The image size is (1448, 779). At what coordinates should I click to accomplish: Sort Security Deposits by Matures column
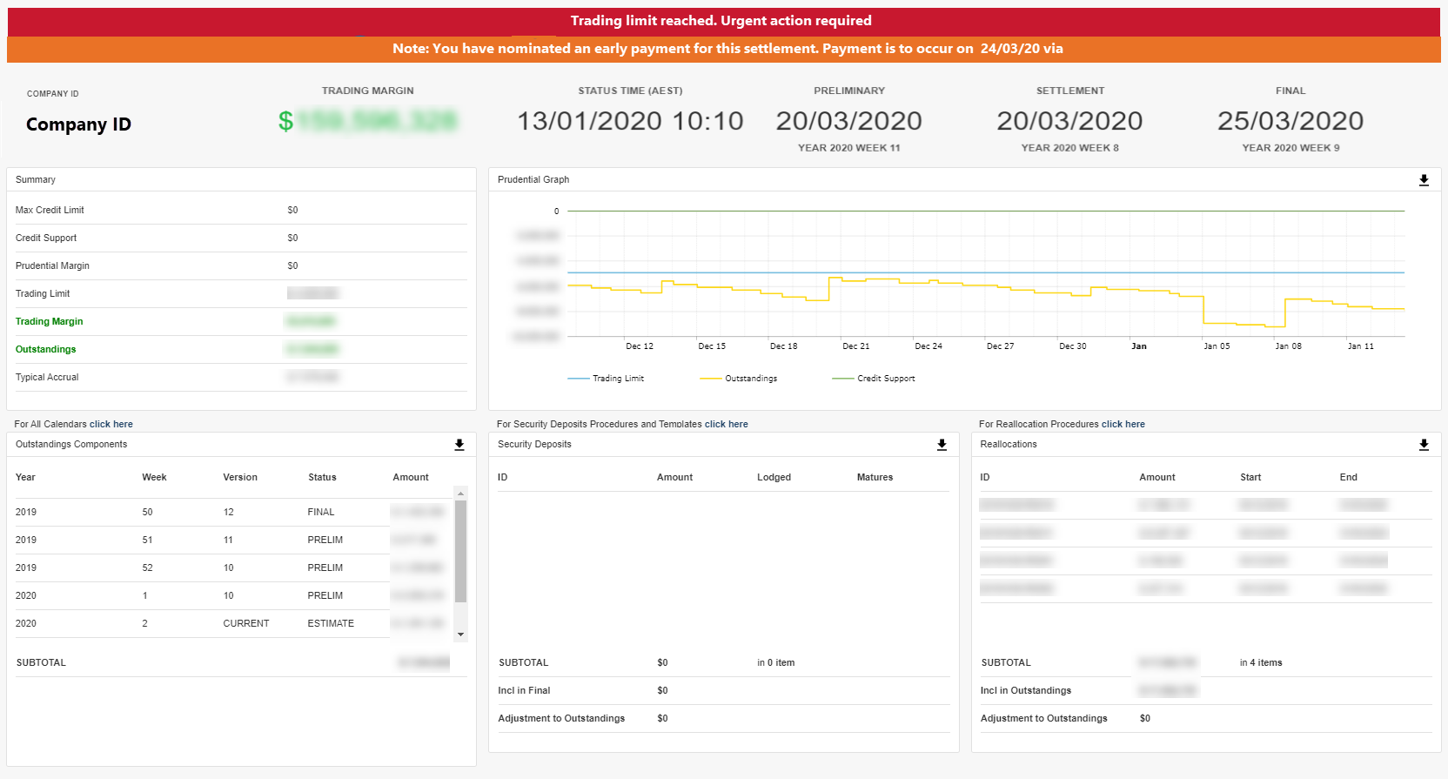(x=875, y=478)
